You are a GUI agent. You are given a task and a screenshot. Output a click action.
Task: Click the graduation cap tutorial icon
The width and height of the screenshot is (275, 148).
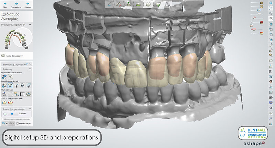[271, 18]
